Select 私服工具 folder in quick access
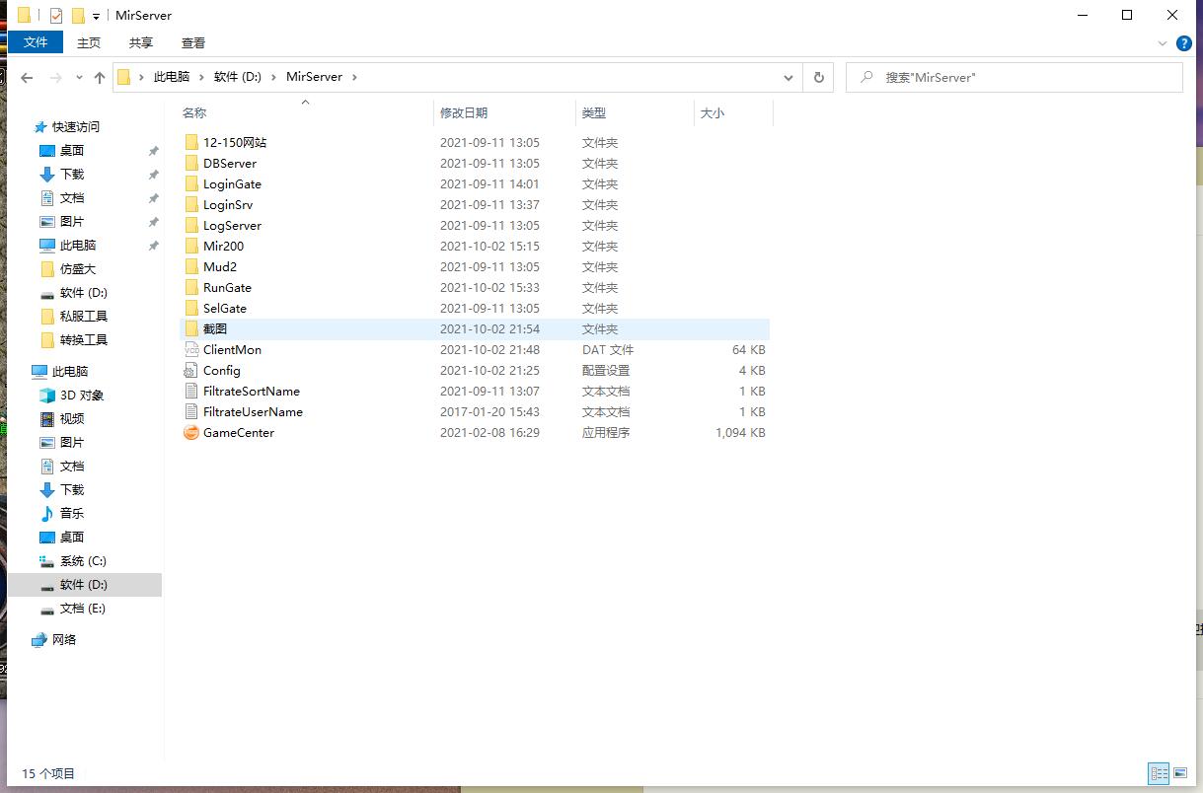The height and width of the screenshot is (793, 1203). point(83,317)
